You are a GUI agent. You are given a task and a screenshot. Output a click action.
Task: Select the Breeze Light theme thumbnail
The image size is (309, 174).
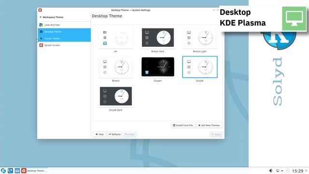coord(200,38)
